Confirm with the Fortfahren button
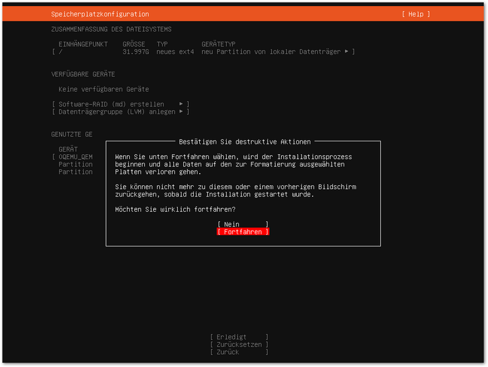The image size is (488, 367). pos(243,232)
